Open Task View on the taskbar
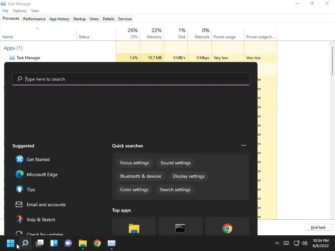Viewport: 335px width, 251px height. tap(40, 243)
